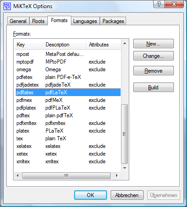Click the 'MetaPost defau...' description cell
Screen dimensions: 187x207
(65, 54)
